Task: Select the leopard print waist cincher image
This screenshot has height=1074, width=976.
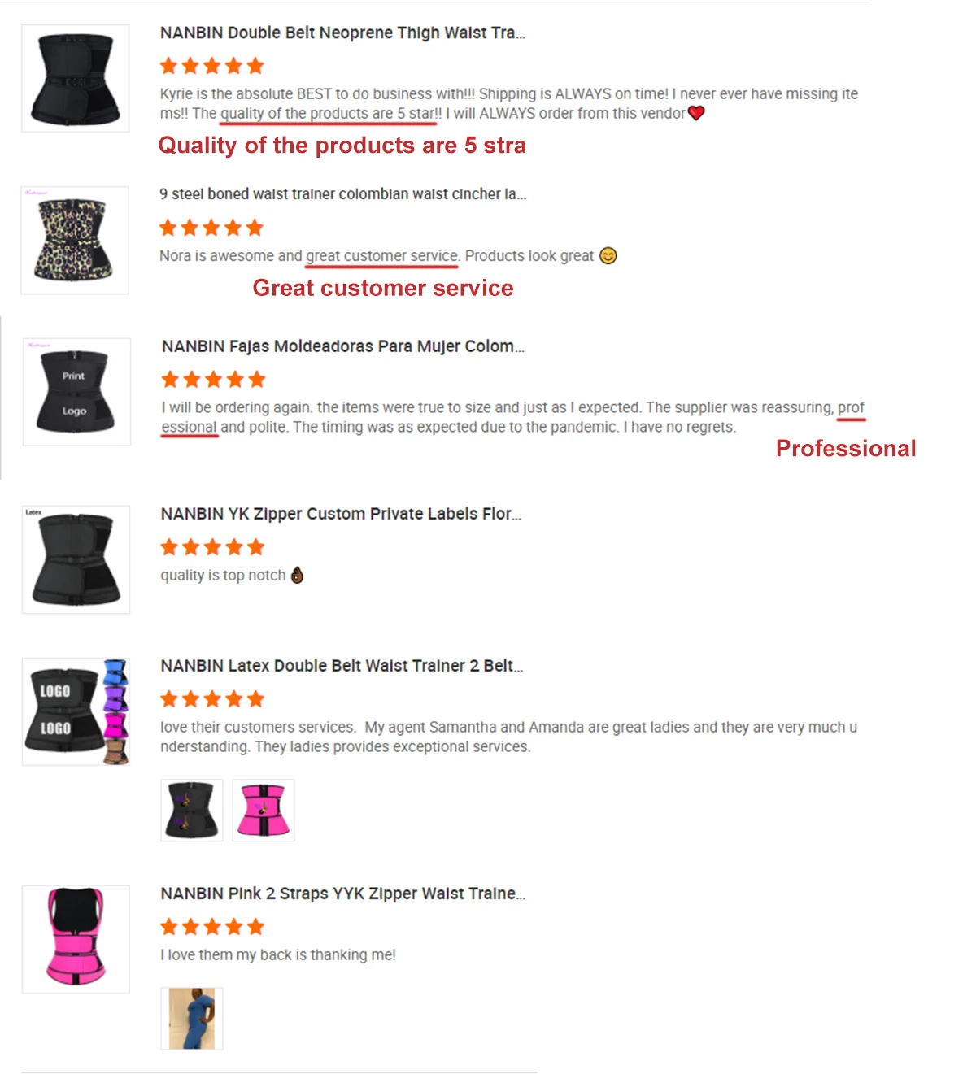Action: (x=75, y=240)
